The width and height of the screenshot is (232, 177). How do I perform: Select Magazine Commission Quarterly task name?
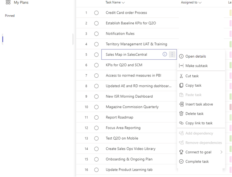(x=132, y=107)
